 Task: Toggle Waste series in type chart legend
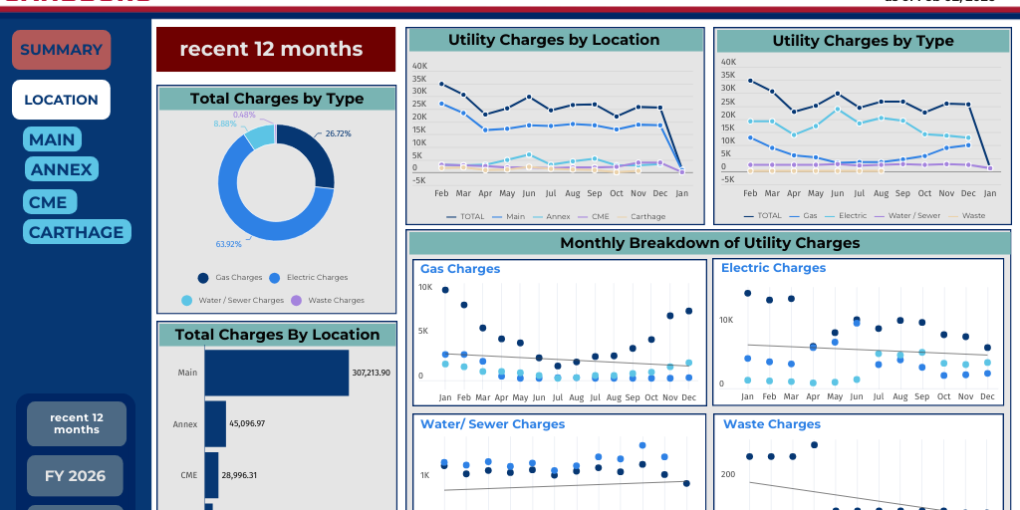[x=967, y=215]
